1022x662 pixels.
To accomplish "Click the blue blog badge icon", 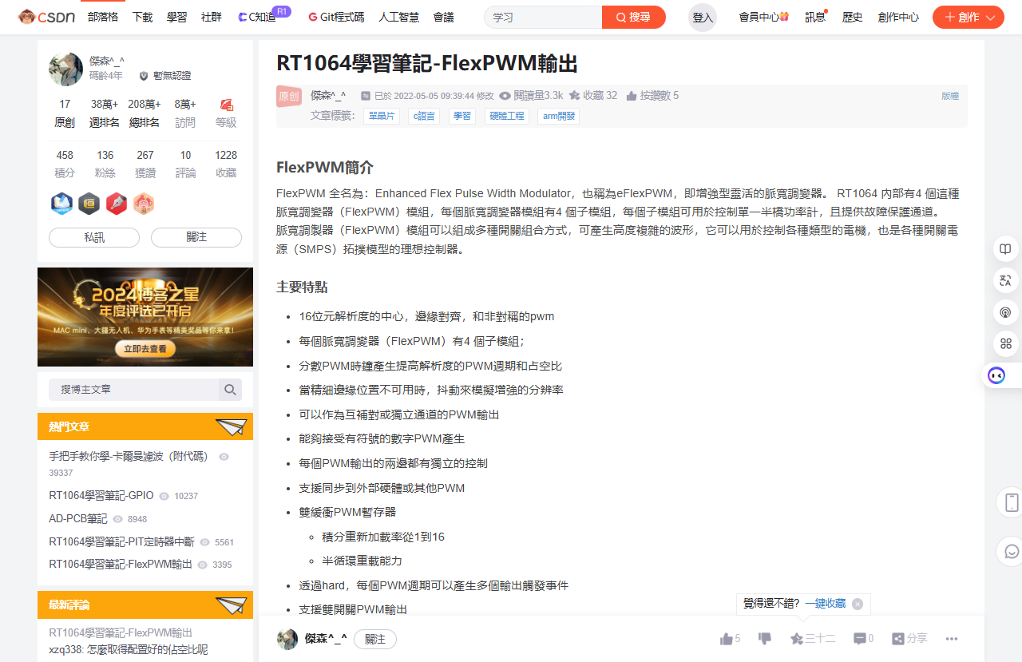I will click(x=61, y=204).
